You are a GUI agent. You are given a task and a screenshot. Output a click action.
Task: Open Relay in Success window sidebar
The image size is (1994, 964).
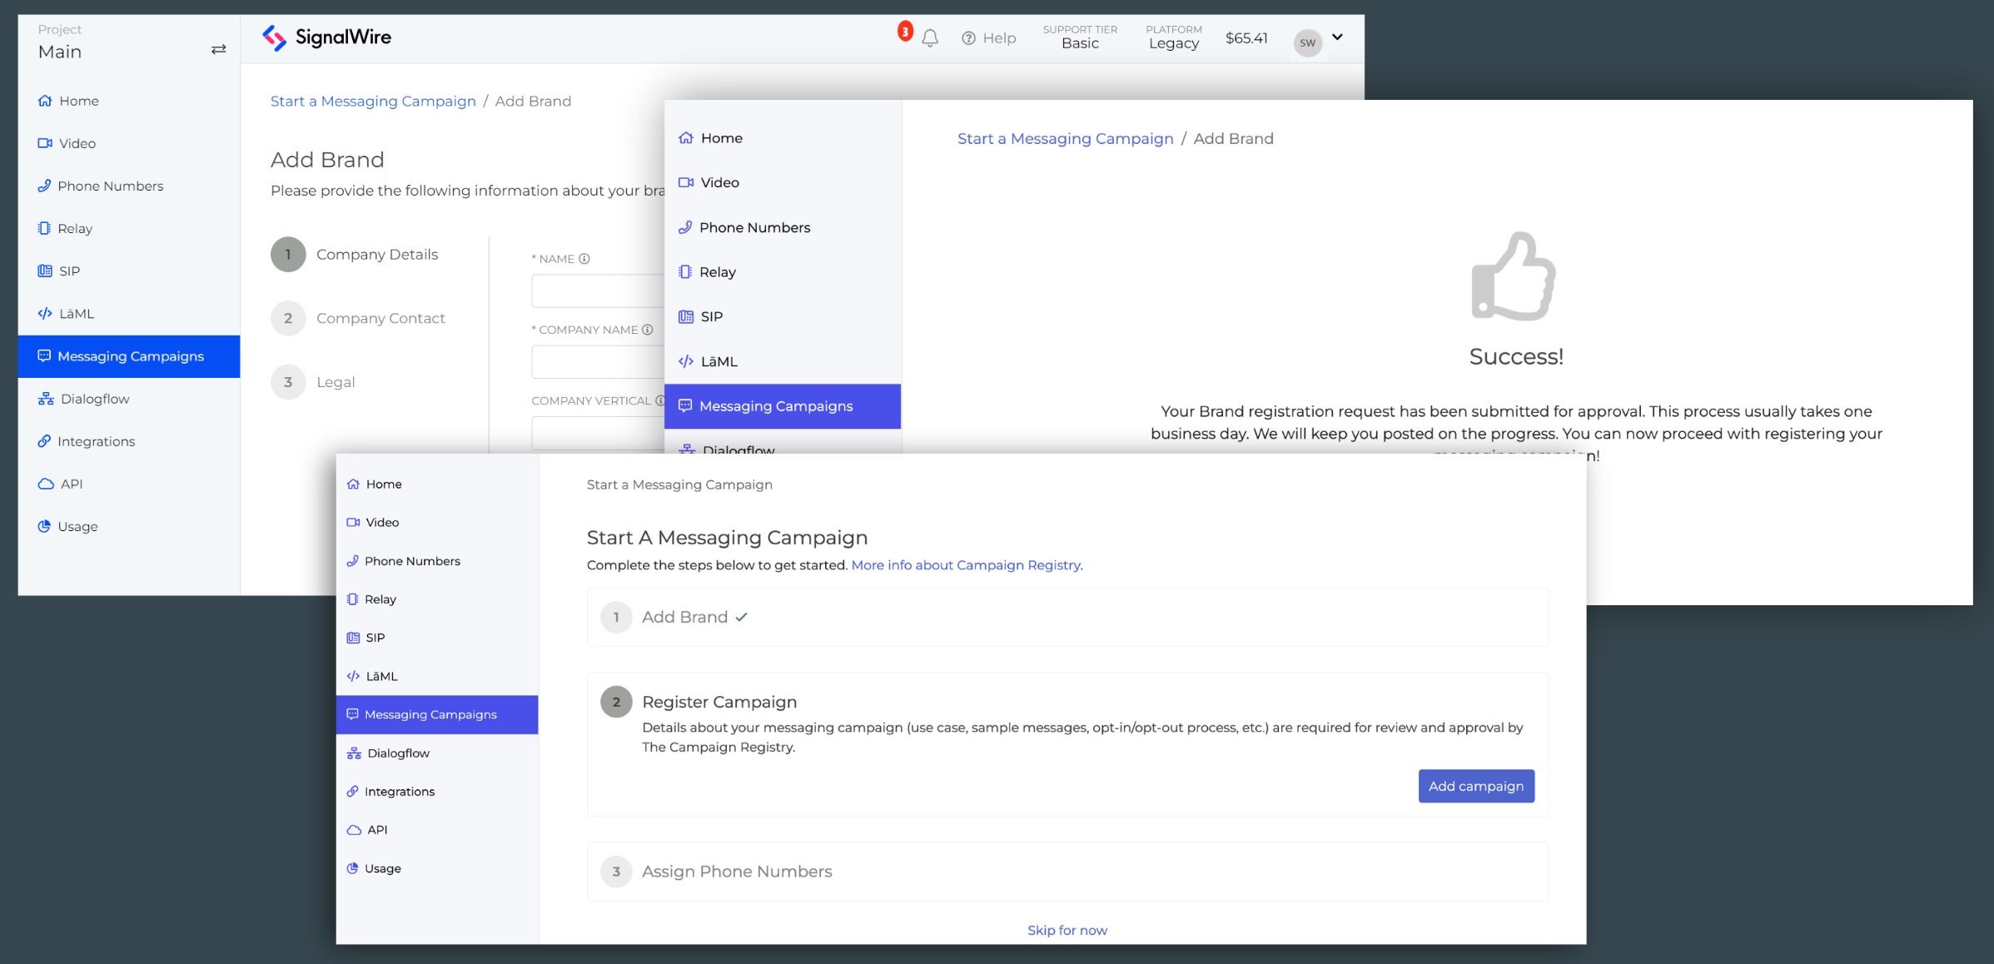pos(783,272)
